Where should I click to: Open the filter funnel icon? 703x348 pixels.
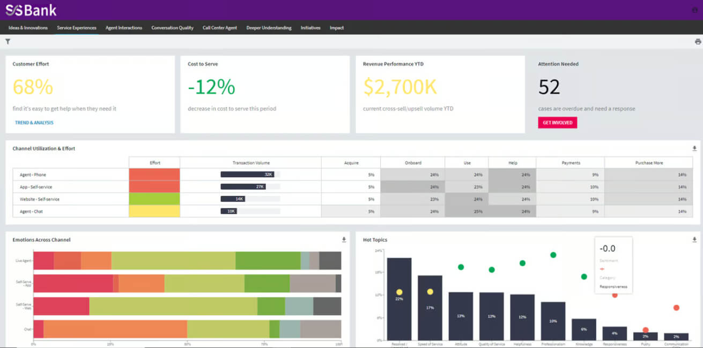pyautogui.click(x=8, y=41)
